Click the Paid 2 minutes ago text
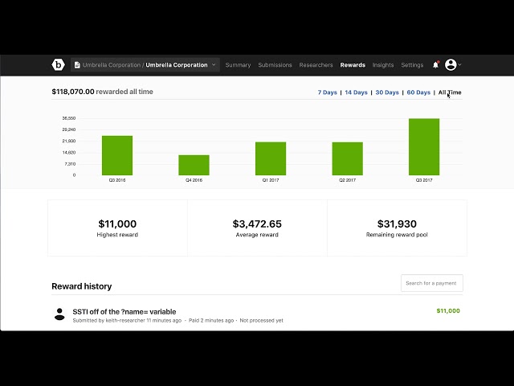 [211, 320]
